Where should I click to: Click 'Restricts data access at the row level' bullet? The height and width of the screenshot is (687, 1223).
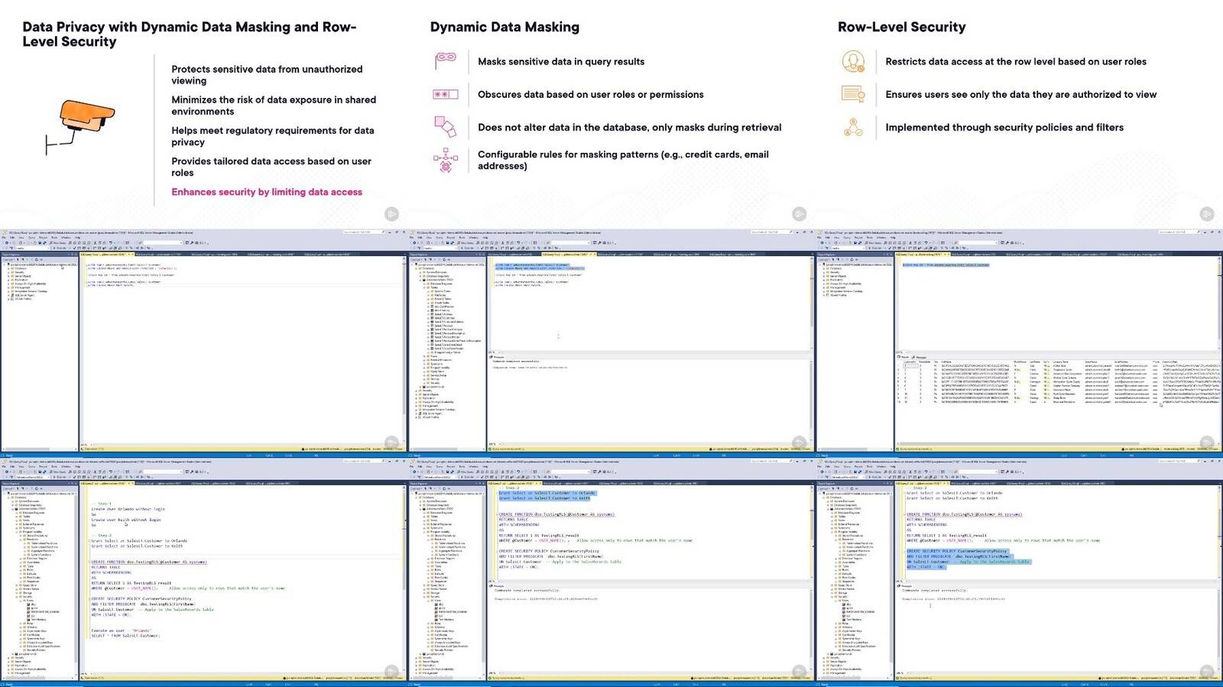point(1016,62)
